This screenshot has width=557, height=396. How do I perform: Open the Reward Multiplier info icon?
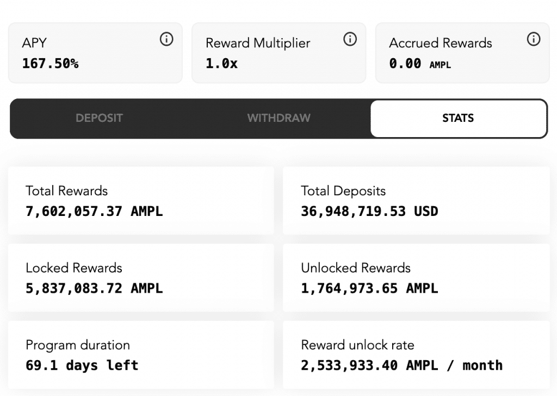pyautogui.click(x=350, y=39)
